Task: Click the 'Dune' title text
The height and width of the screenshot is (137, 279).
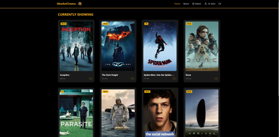Action: pos(188,75)
